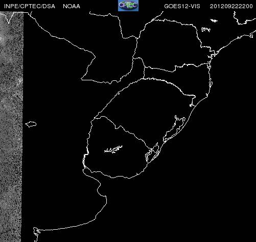Click the GOES12-VIS satellite channel label
Screen dimensions: 256x242
182,6
